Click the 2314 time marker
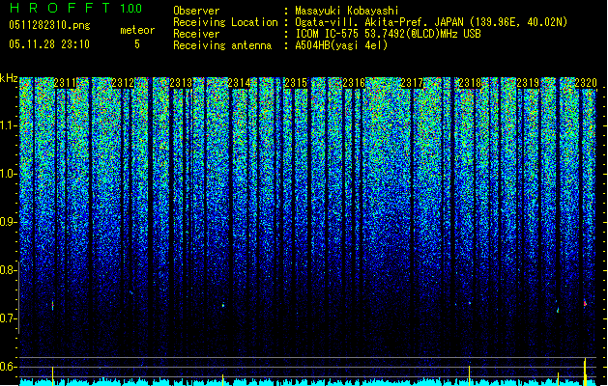This screenshot has height=386, width=608. pos(239,83)
